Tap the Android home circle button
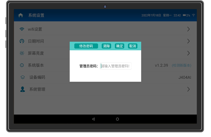This screenshot has width=211, height=137. [x=117, y=119]
